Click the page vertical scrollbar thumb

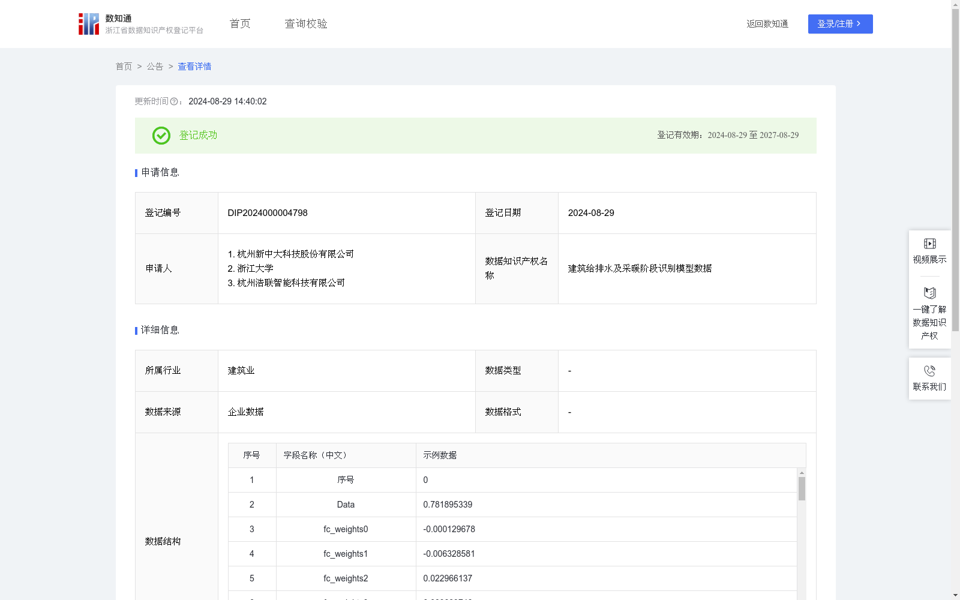tap(955, 170)
